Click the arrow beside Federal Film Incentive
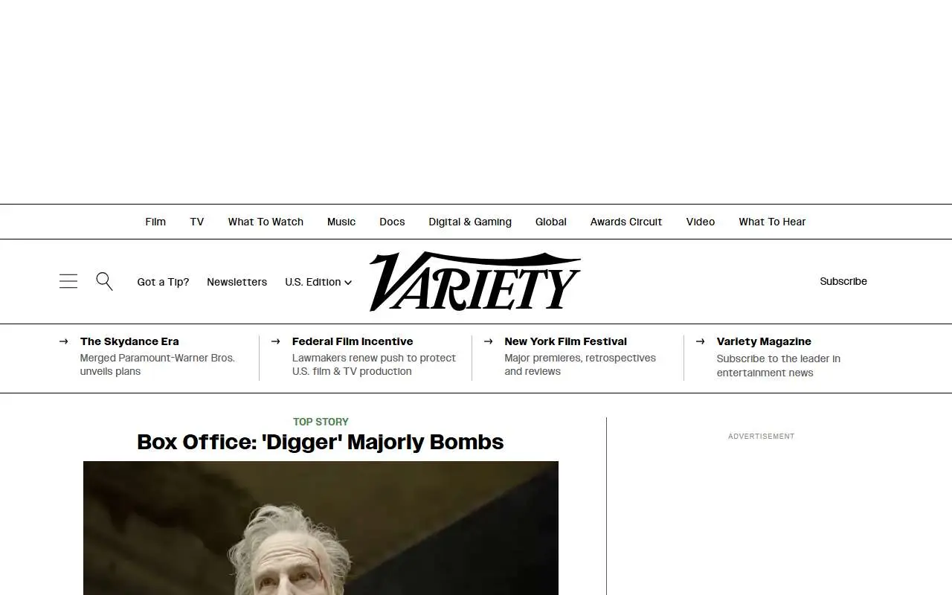This screenshot has width=952, height=595. (276, 341)
